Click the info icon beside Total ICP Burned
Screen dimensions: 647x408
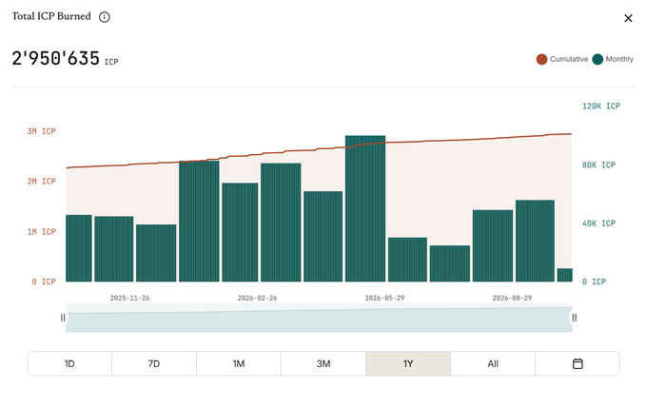pyautogui.click(x=105, y=17)
